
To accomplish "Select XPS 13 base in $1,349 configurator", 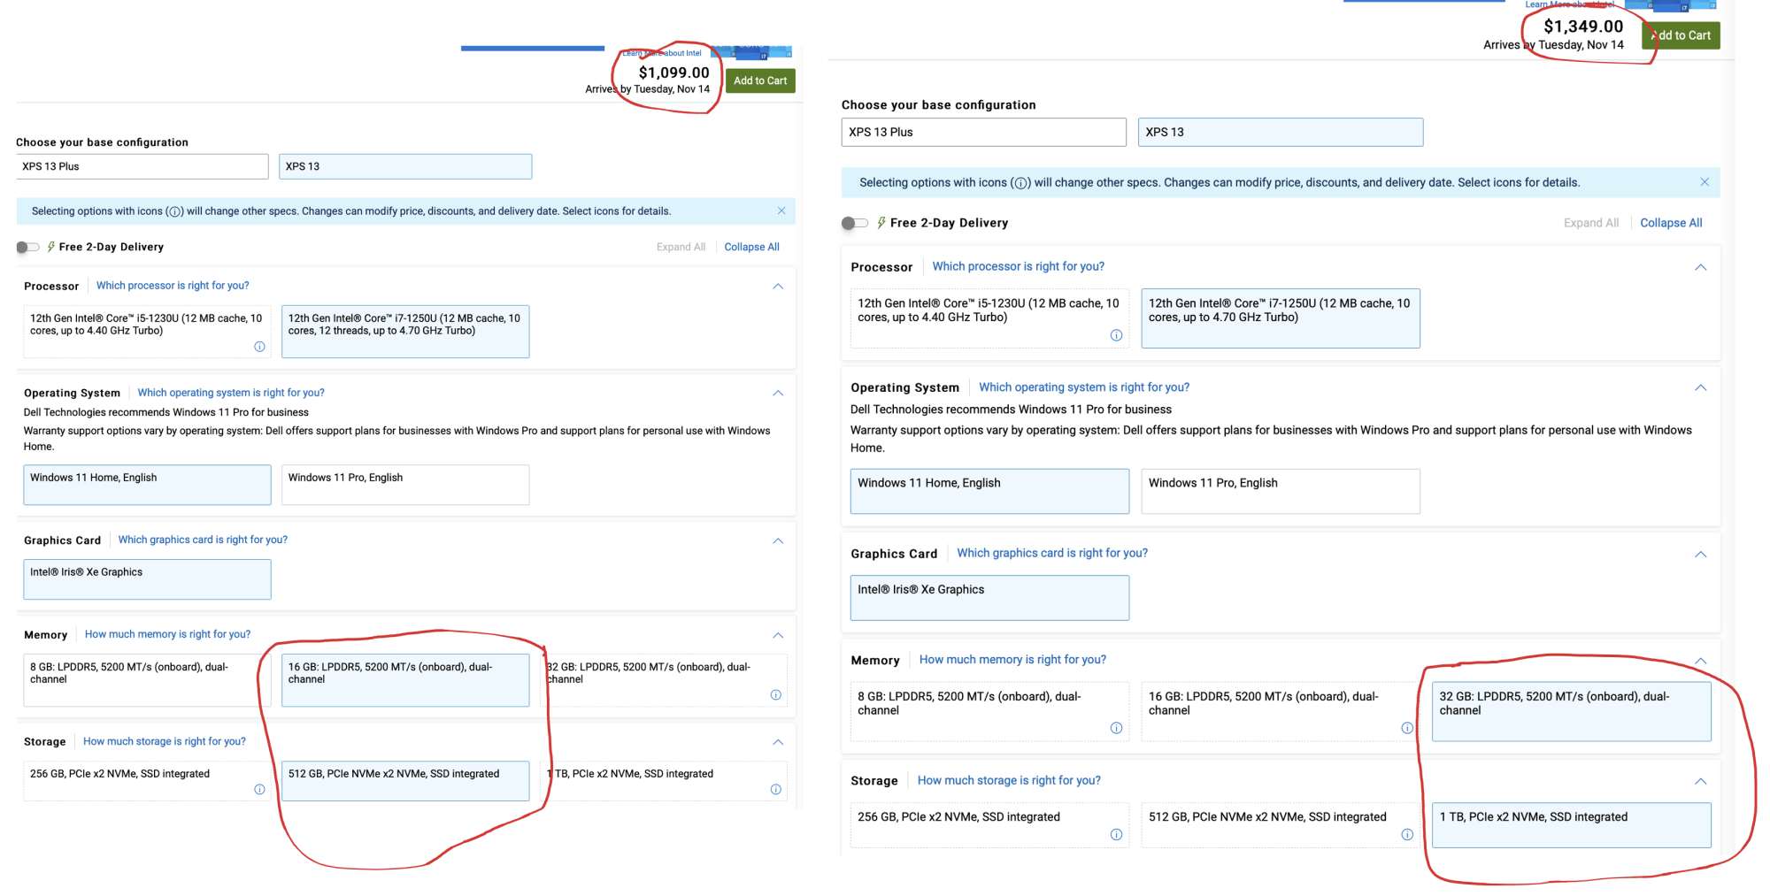I will 1281,132.
